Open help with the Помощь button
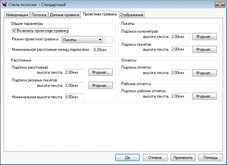Viewport: 227px width, 165px height. (x=210, y=158)
